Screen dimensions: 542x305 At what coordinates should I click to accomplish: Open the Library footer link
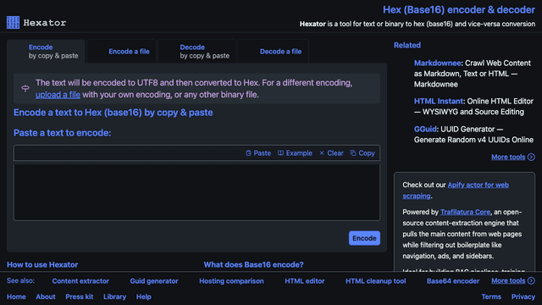point(114,297)
